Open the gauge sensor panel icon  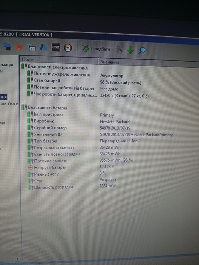click(x=68, y=48)
